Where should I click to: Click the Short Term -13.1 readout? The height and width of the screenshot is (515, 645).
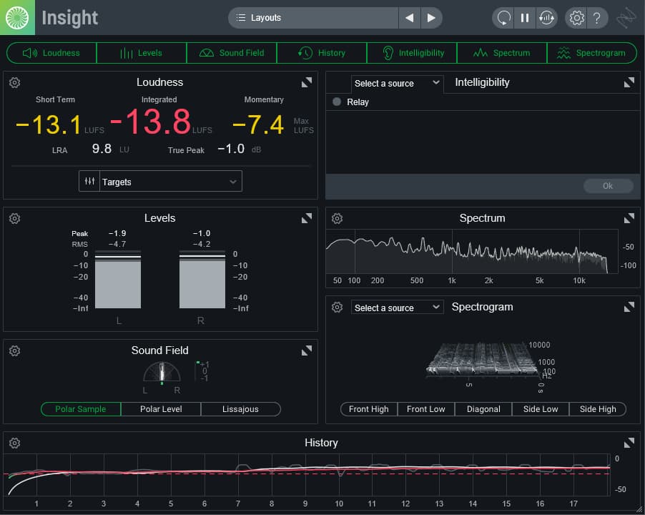click(x=49, y=124)
